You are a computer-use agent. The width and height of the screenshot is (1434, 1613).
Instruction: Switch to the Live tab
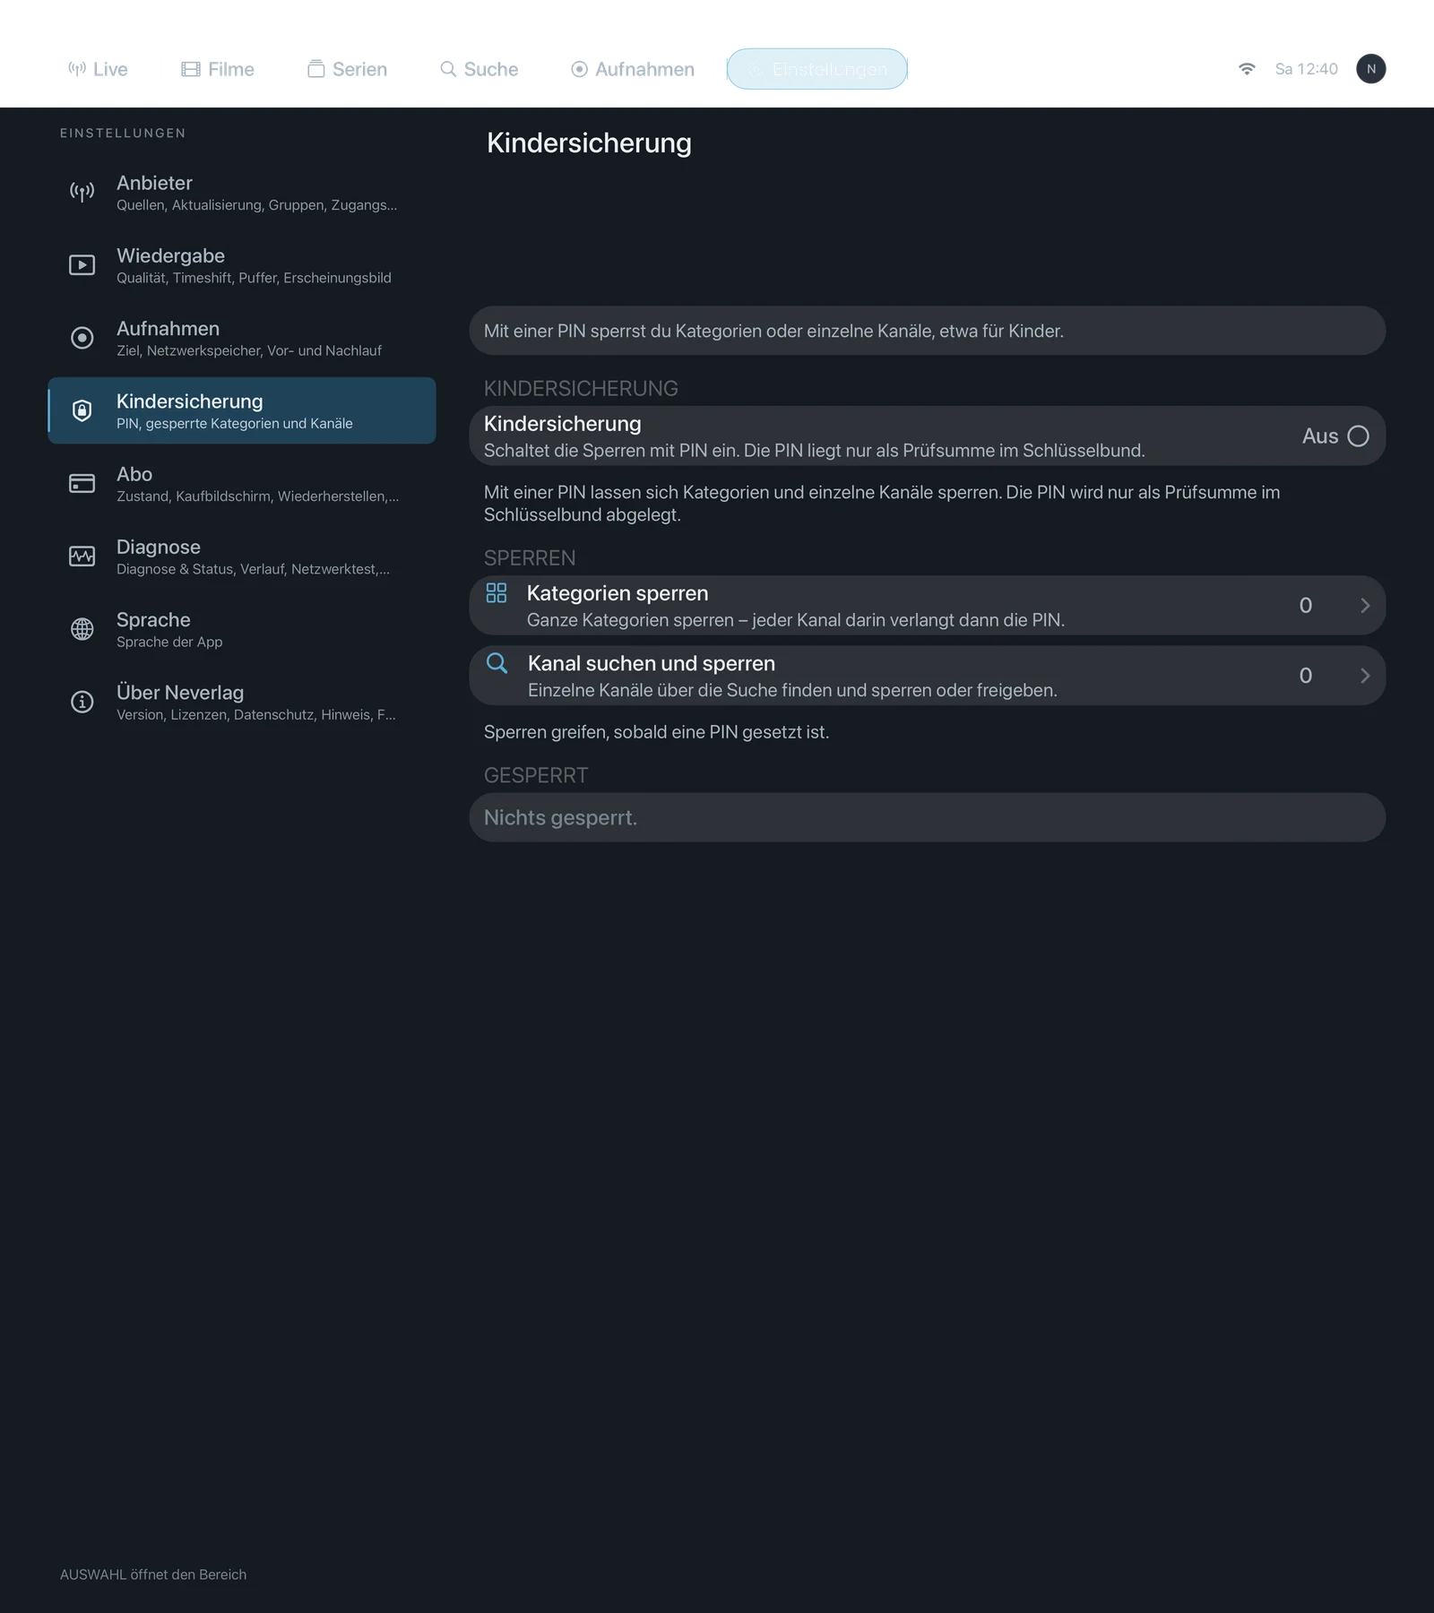click(x=98, y=69)
